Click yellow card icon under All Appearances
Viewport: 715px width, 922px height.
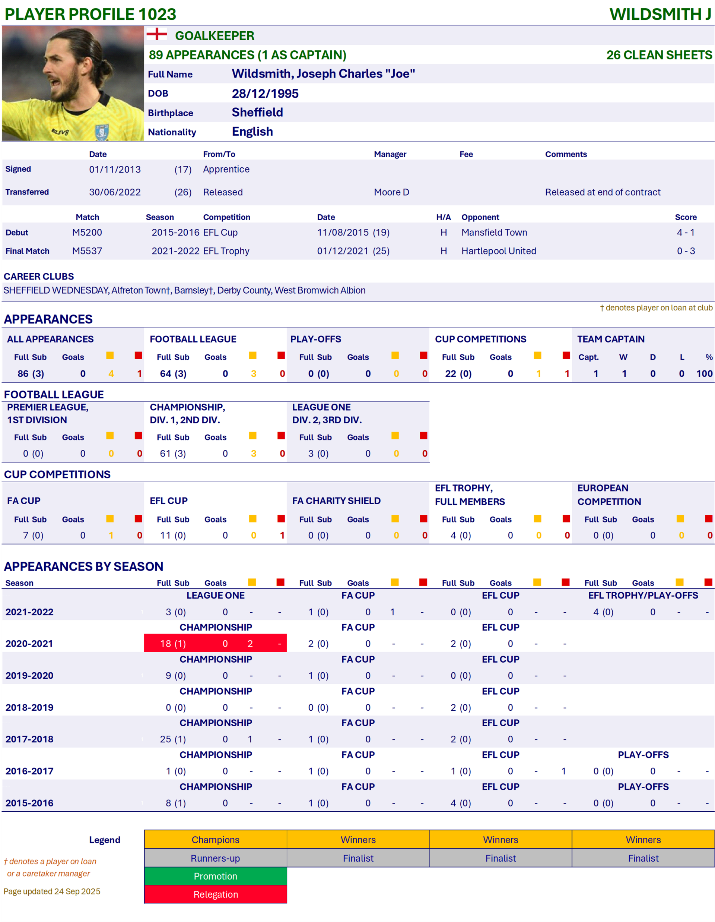tap(110, 356)
